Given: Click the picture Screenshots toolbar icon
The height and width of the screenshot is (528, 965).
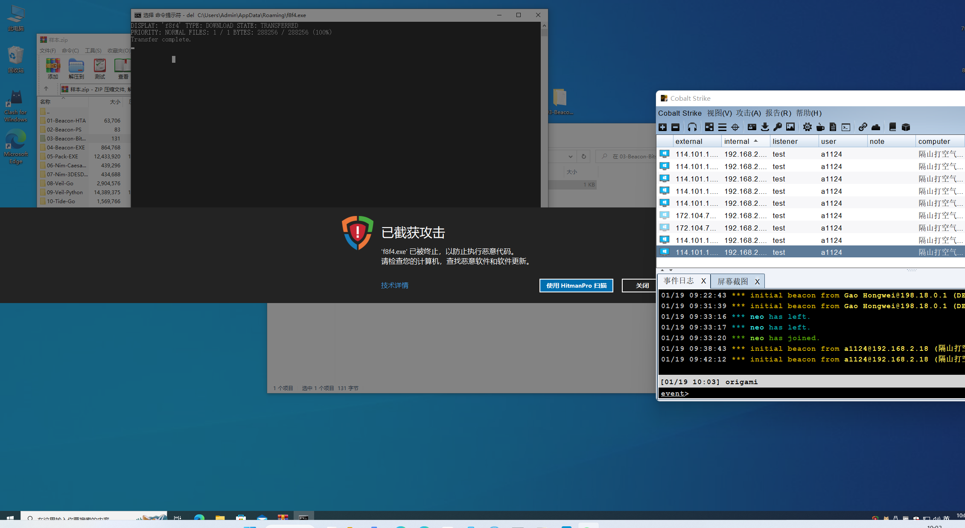Looking at the screenshot, I should pos(790,127).
